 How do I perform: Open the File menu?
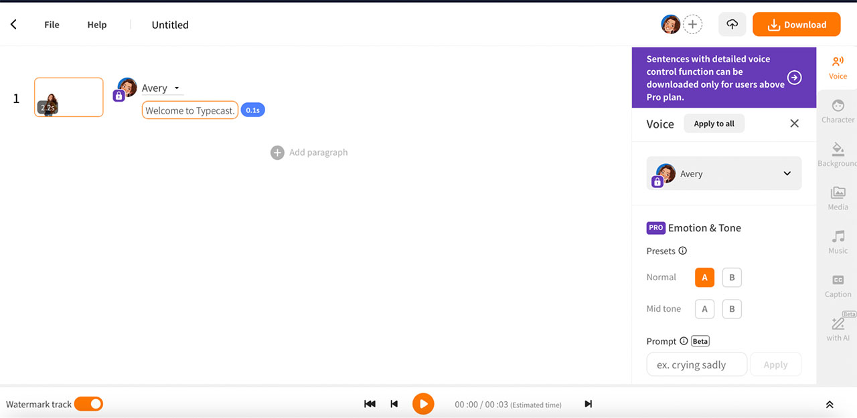[51, 24]
